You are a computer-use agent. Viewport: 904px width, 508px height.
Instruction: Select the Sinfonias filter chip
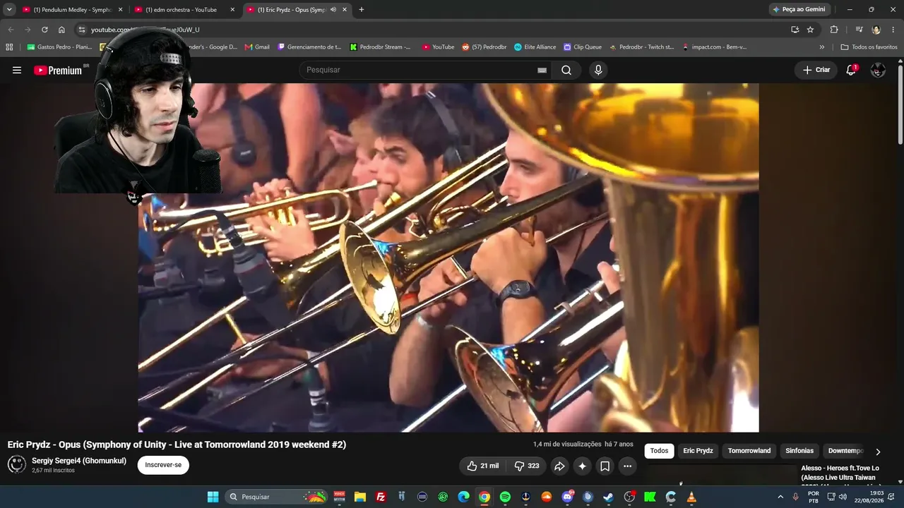[799, 451]
